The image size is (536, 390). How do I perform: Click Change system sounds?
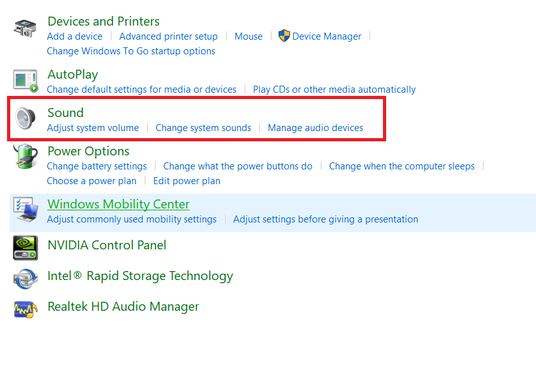coord(204,128)
